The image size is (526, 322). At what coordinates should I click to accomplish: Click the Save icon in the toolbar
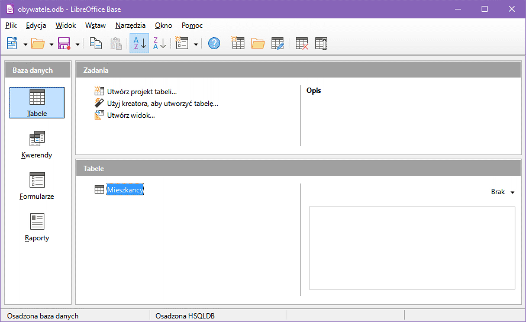coord(64,43)
